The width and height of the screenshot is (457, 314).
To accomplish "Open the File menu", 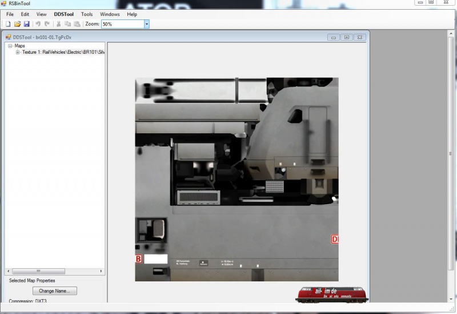I will 10,14.
